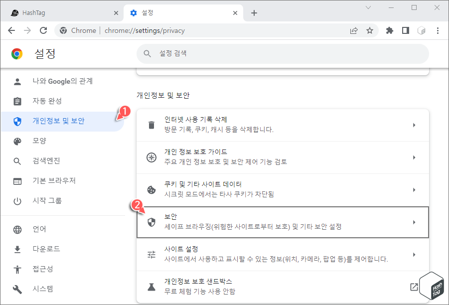This screenshot has width=449, height=305.
Task: Click the browser back arrow button
Action: (x=11, y=30)
